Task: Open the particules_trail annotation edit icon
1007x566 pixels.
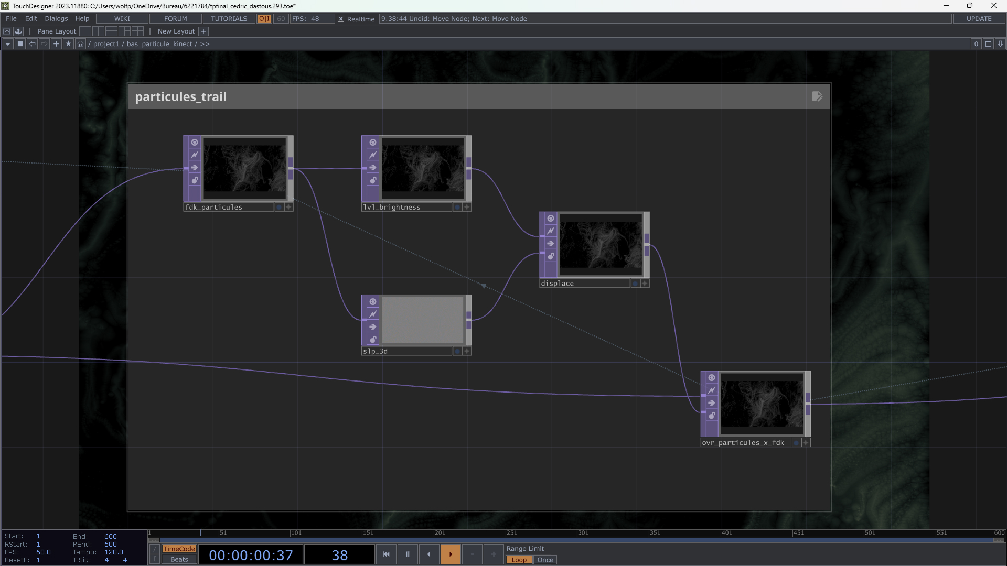Action: [817, 96]
